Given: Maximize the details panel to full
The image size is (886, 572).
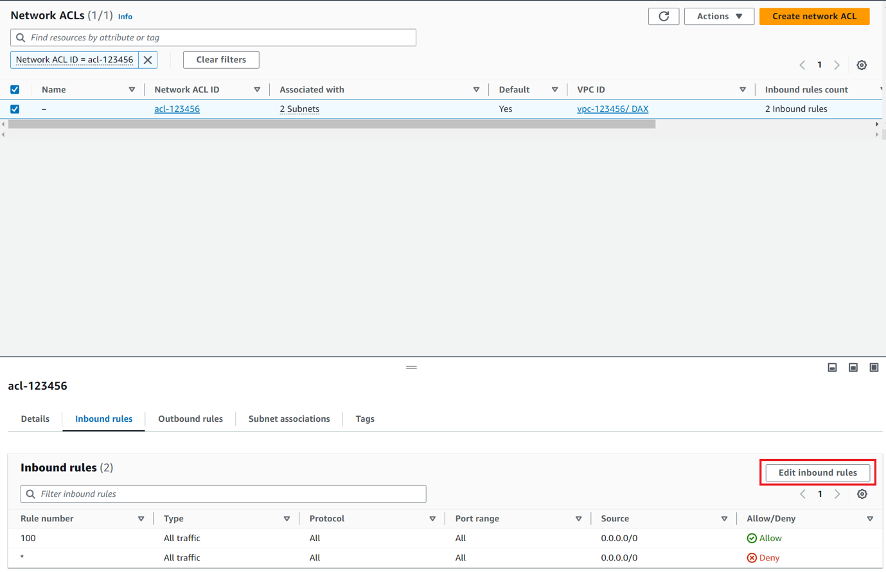Looking at the screenshot, I should tap(874, 367).
